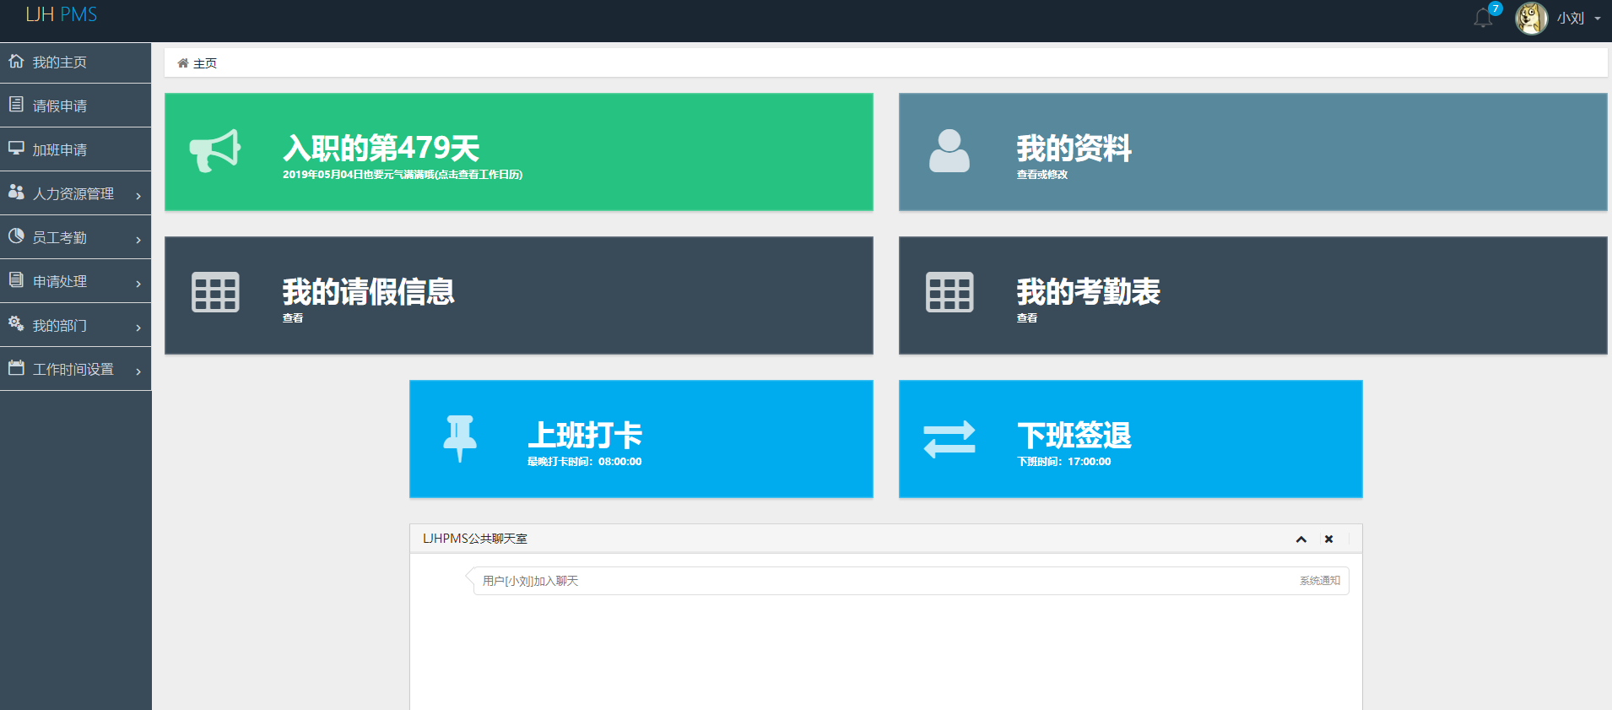Screen dimensions: 1612x710
Task: Open 我的主页 sidebar item
Action: 76,62
